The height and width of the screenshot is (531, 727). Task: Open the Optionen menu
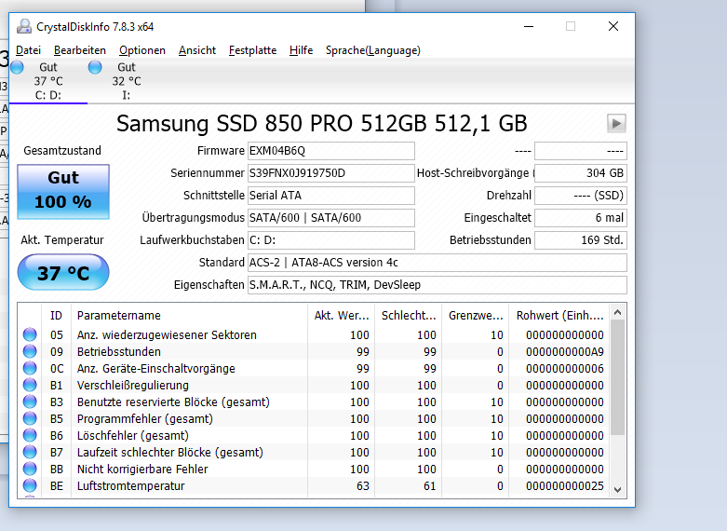point(141,50)
